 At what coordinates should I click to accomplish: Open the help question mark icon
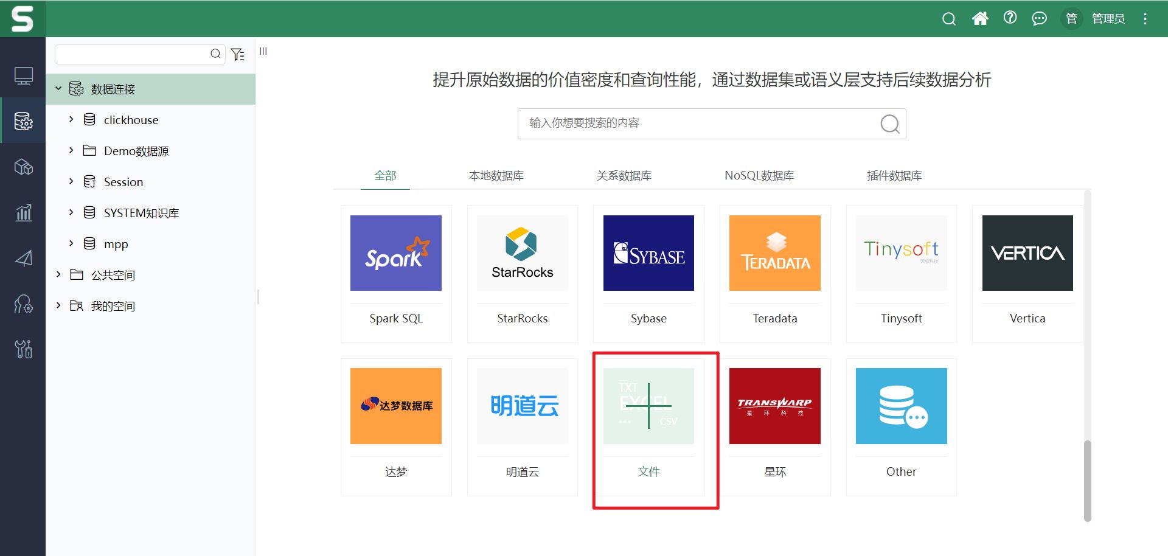pyautogui.click(x=1010, y=18)
